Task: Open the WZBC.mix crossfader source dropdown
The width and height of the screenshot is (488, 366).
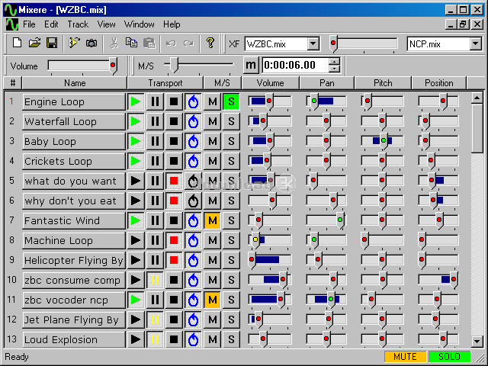Action: click(313, 44)
